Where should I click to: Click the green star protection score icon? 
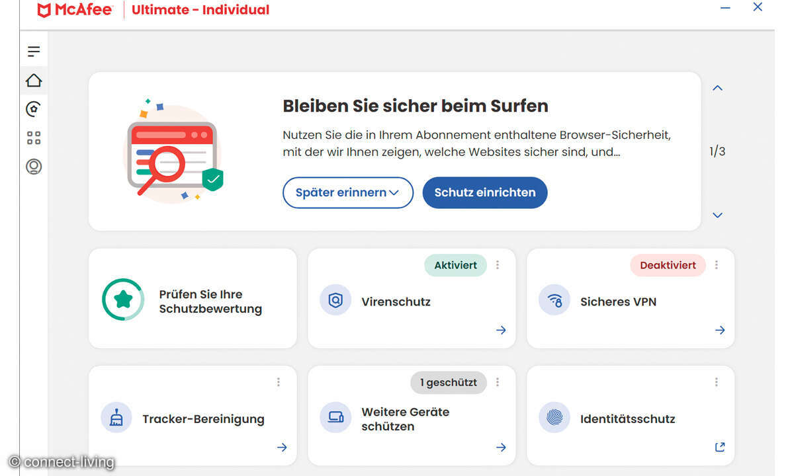click(x=123, y=299)
